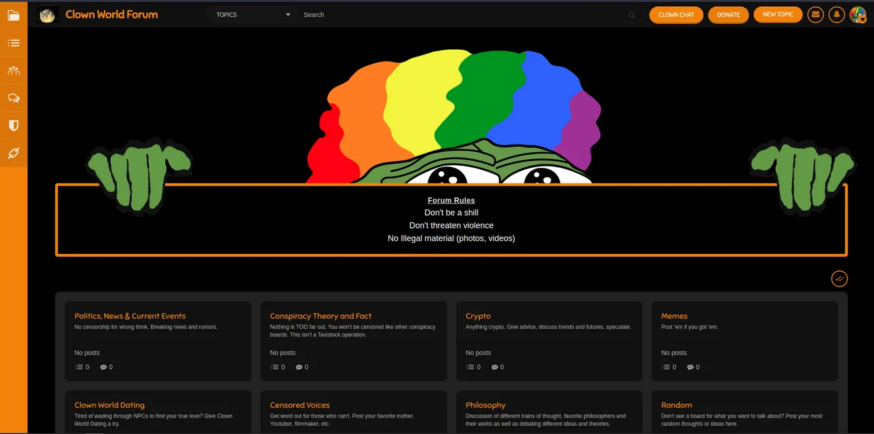Viewport: 874px width, 434px height.
Task: Open the user avatar profile menu
Action: [x=858, y=14]
